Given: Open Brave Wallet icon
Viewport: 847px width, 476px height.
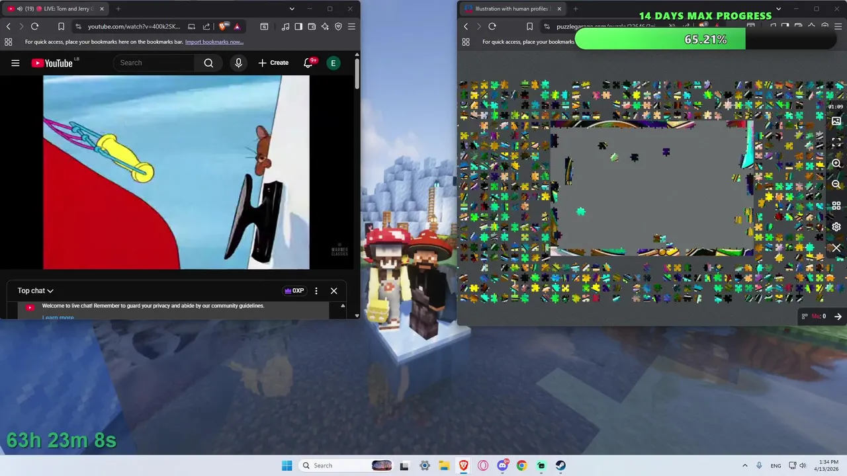Looking at the screenshot, I should coord(312,26).
